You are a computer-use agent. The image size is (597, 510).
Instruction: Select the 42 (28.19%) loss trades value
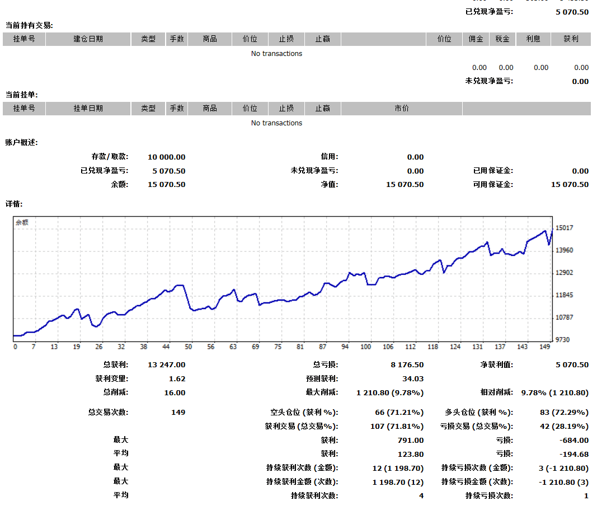pyautogui.click(x=564, y=426)
